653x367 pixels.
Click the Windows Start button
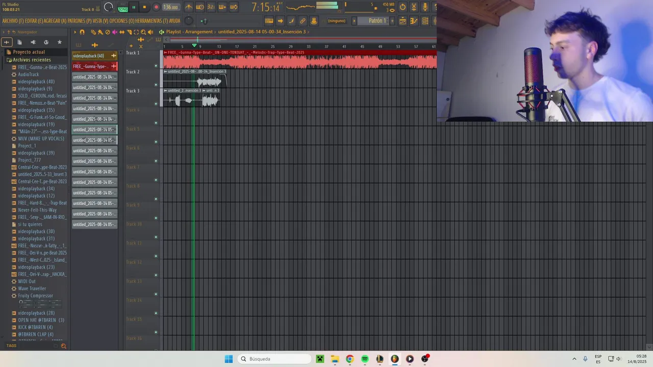(x=229, y=359)
